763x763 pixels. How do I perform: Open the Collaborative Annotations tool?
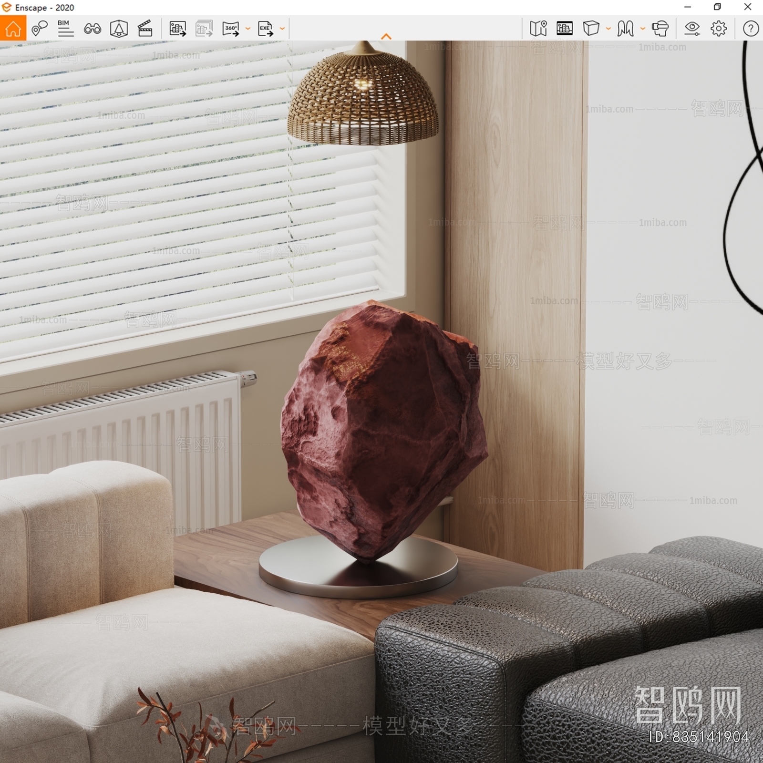point(40,29)
